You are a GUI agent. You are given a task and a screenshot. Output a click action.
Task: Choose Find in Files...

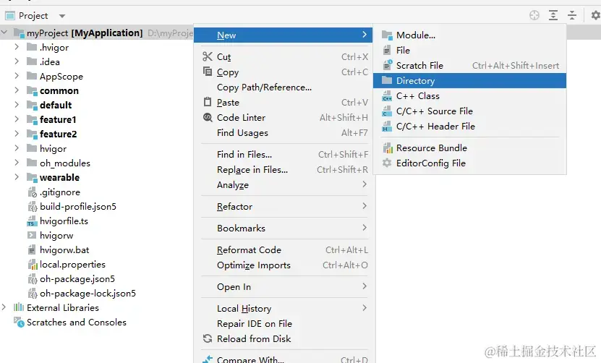tap(284, 155)
